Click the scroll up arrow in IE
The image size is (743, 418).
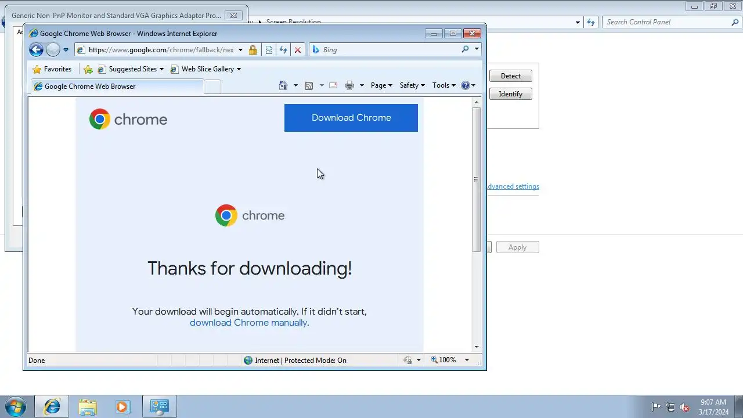pos(477,102)
